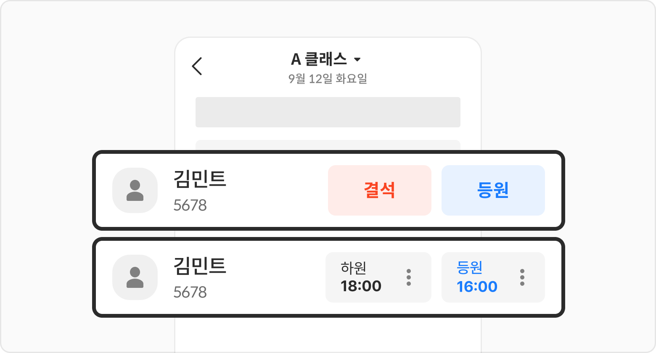Select the name 김민트 in the 하원 row

click(200, 266)
